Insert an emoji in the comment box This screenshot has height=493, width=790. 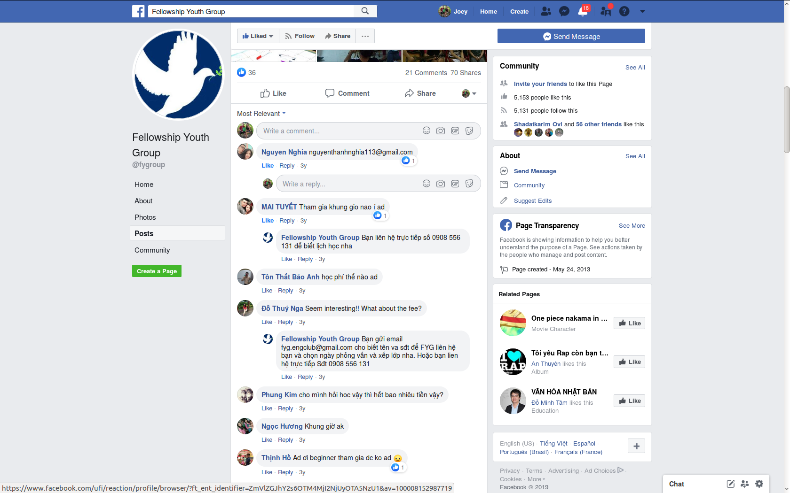426,131
